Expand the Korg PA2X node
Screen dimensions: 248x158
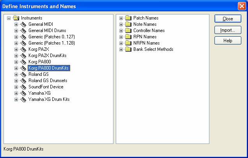tap(16, 50)
